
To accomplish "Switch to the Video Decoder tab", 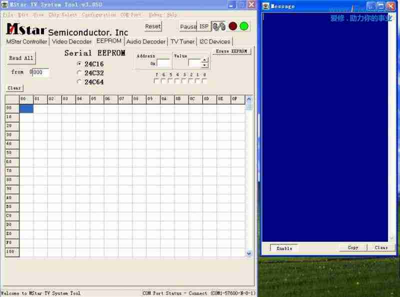I will pos(72,41).
